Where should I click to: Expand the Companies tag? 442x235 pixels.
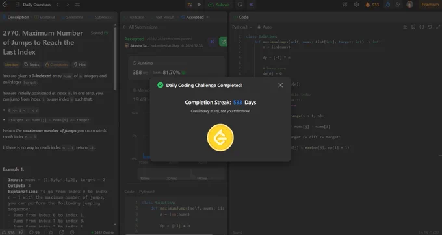[x=57, y=64]
